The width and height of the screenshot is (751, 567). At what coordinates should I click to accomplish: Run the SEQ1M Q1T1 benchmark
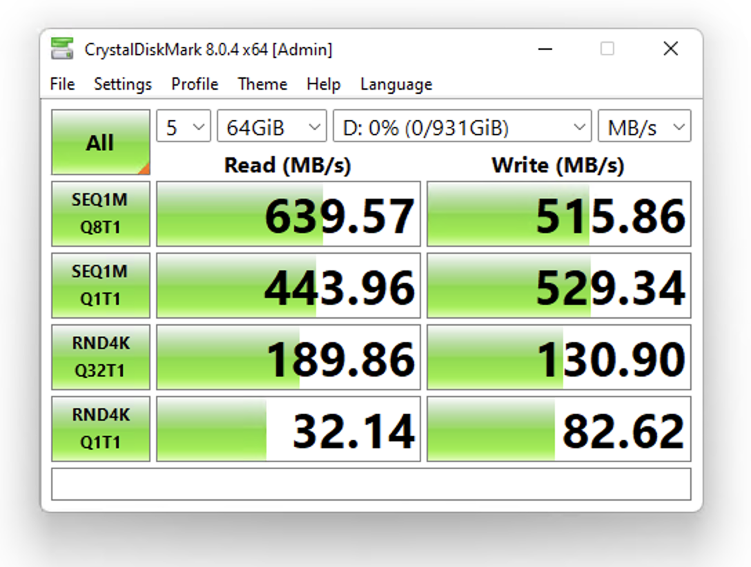[100, 285]
